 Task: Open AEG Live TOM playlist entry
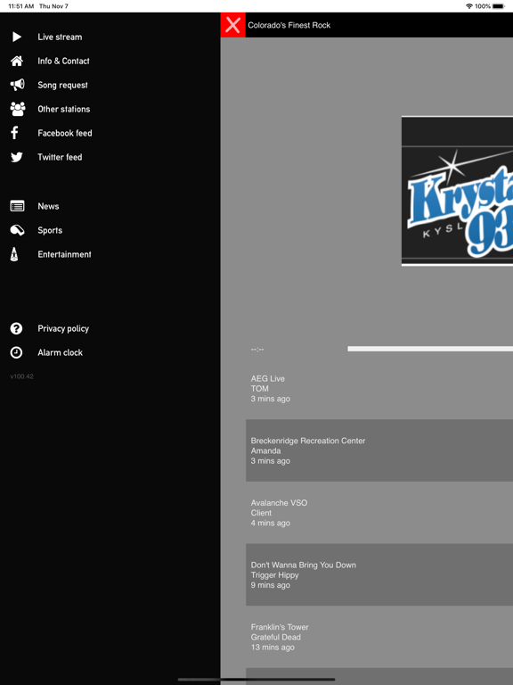[x=379, y=388]
